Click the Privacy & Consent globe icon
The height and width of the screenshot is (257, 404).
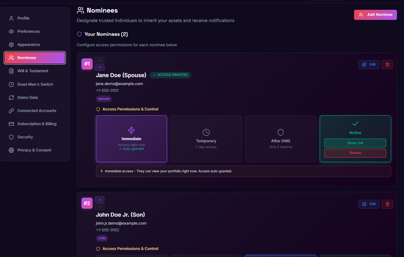point(11,150)
